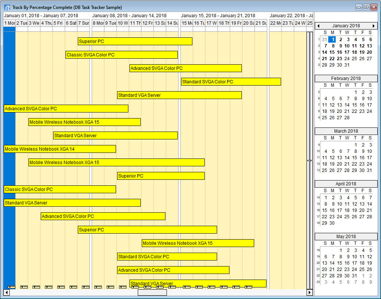
Task: Click the horizontal scrollbar left arrow
Action: coord(7,292)
